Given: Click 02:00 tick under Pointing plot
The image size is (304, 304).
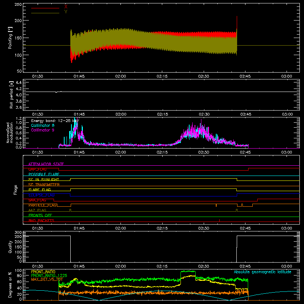Looking at the screenshot, I should [120, 76].
